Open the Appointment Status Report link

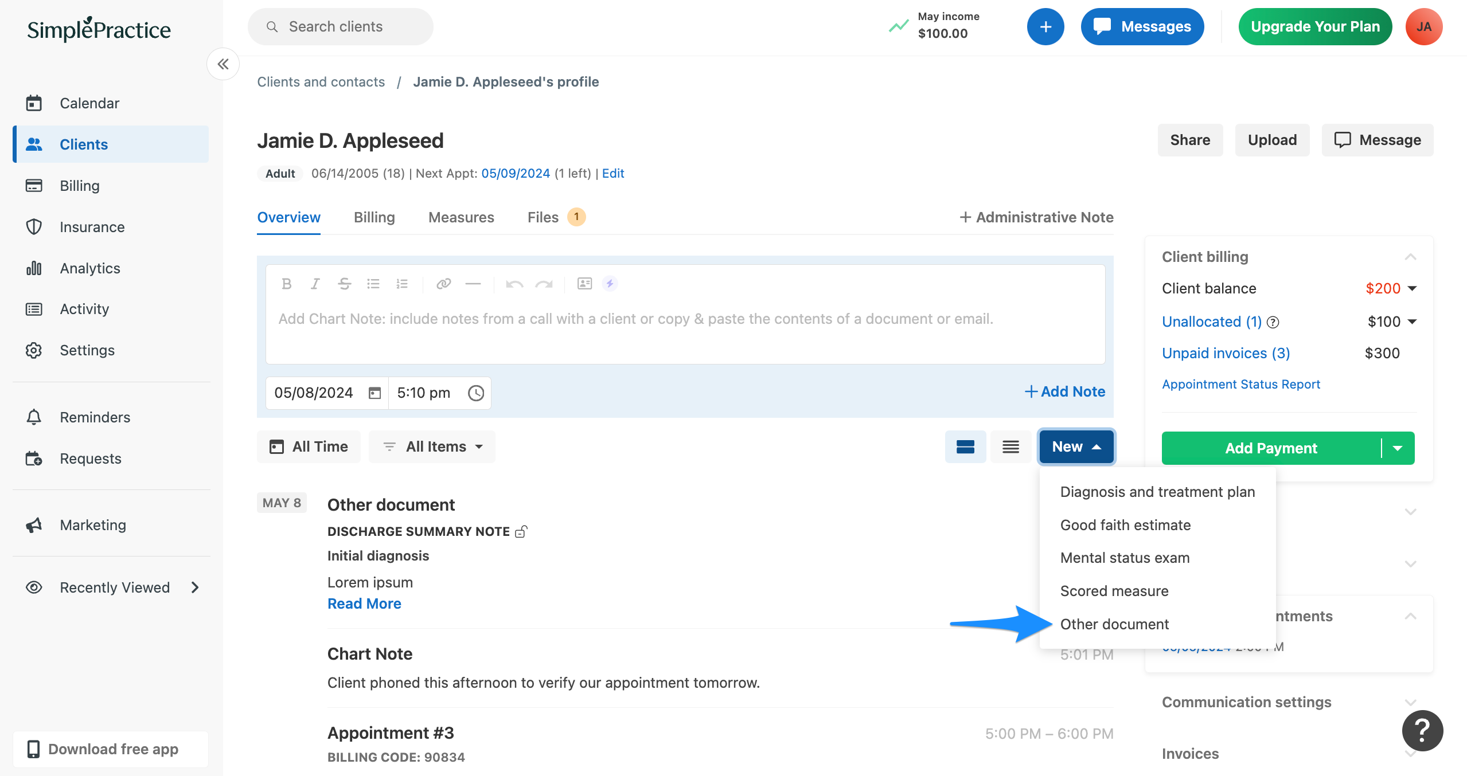point(1241,384)
